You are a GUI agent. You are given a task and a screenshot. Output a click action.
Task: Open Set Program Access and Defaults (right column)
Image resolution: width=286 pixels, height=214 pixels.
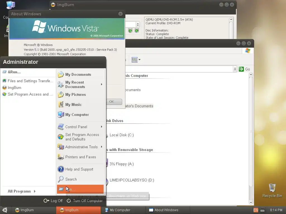click(80, 137)
